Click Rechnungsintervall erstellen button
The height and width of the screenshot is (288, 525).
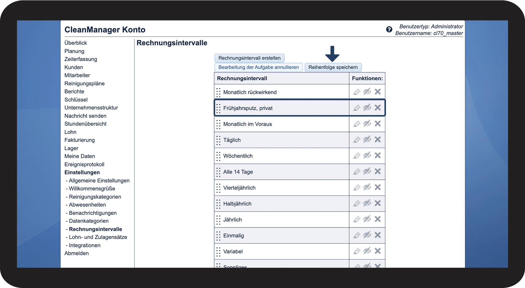click(249, 58)
